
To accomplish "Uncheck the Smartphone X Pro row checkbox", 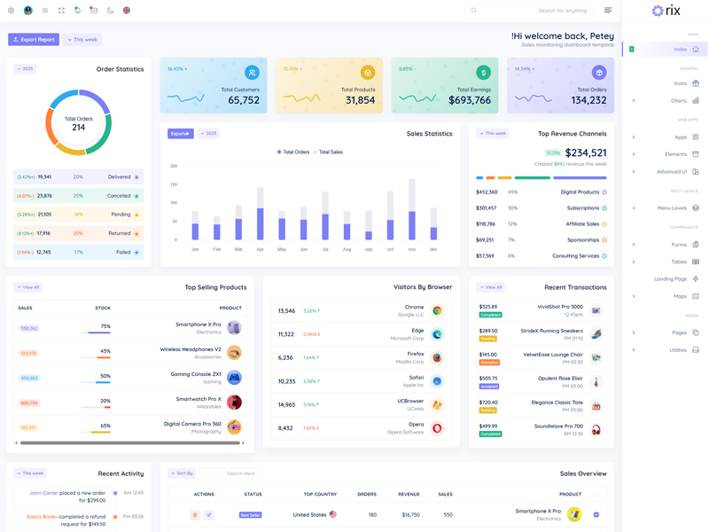I will tap(596, 514).
